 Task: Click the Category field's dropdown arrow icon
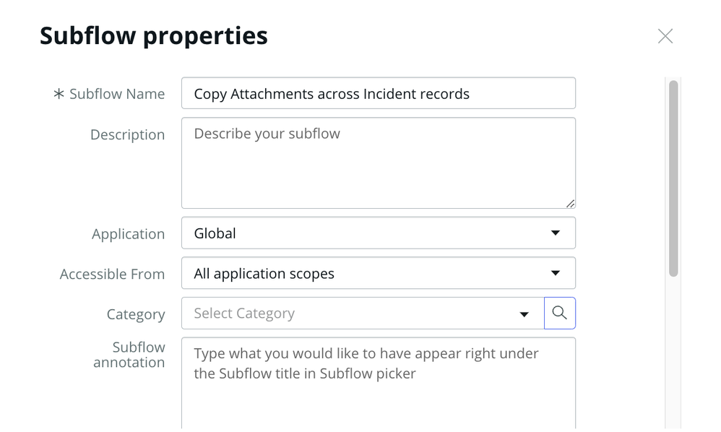pyautogui.click(x=523, y=314)
